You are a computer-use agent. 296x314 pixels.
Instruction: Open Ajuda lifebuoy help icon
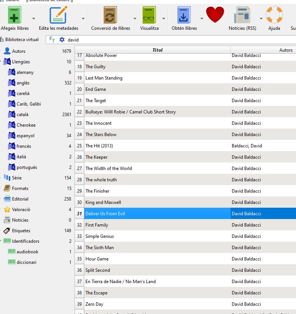274,15
